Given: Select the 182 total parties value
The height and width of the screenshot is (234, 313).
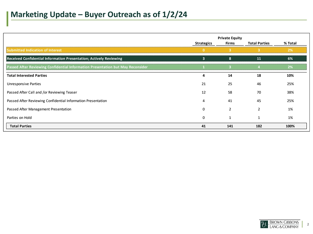Looking at the screenshot, I should (259, 126).
